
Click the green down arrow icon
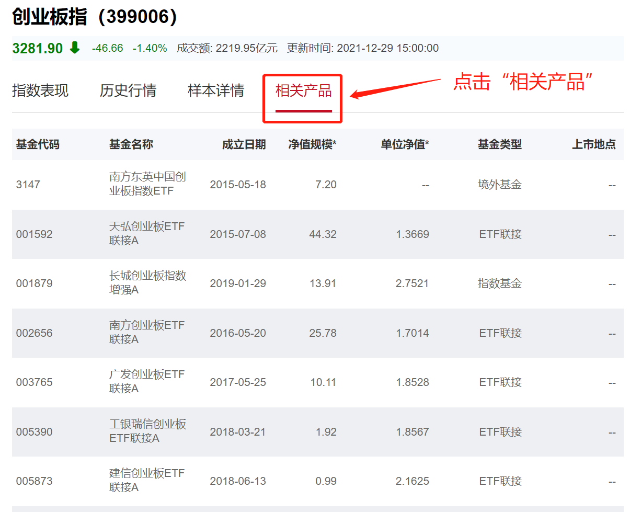(x=75, y=48)
